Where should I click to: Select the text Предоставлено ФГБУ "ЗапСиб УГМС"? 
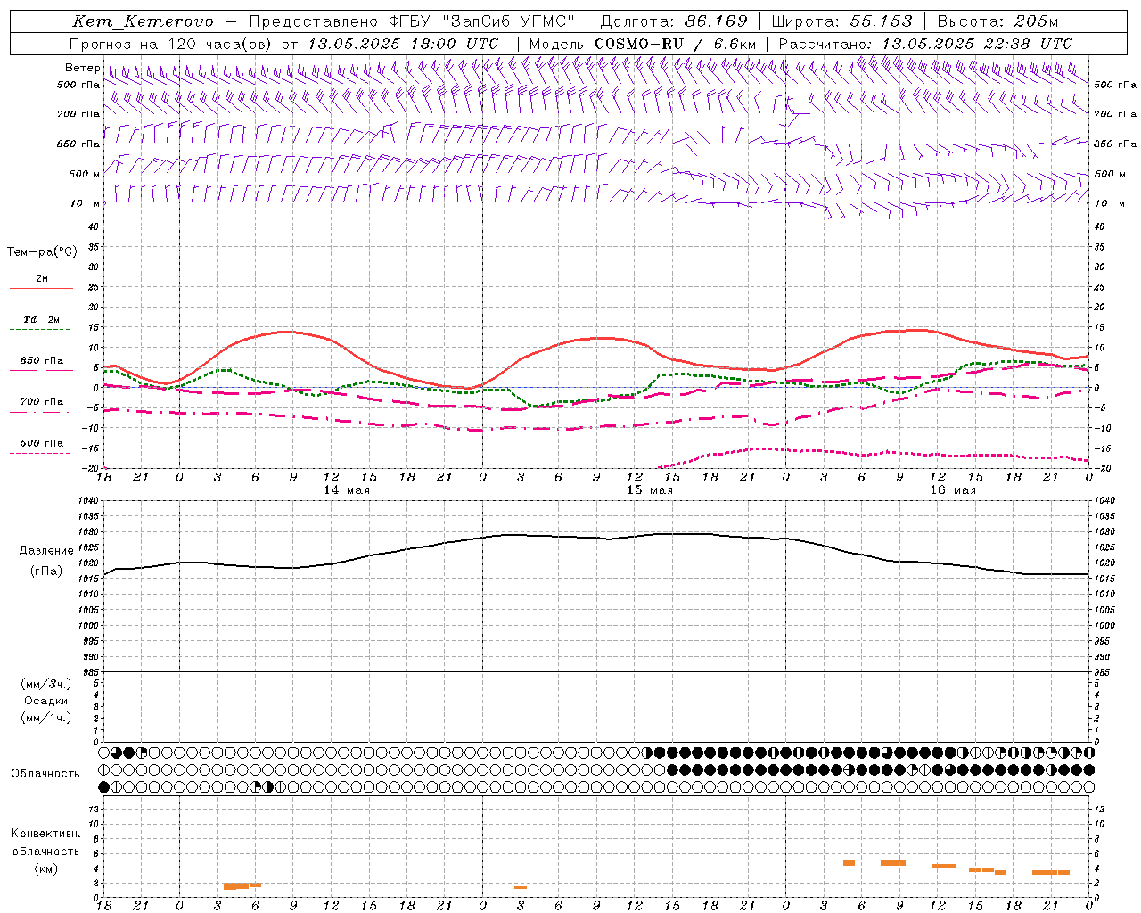click(412, 21)
